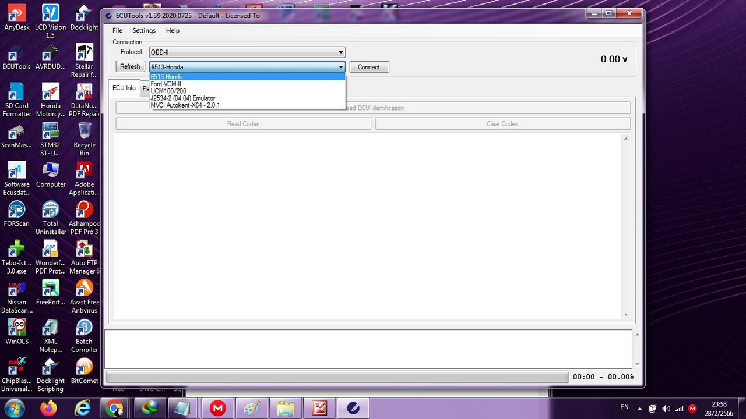Open the Settings menu

click(144, 30)
